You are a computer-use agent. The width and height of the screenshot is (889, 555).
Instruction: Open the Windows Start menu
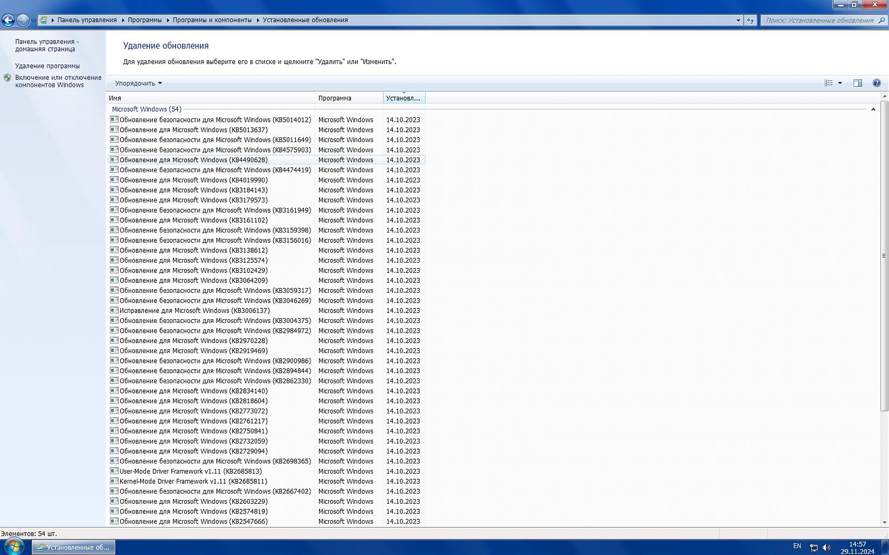[13, 547]
